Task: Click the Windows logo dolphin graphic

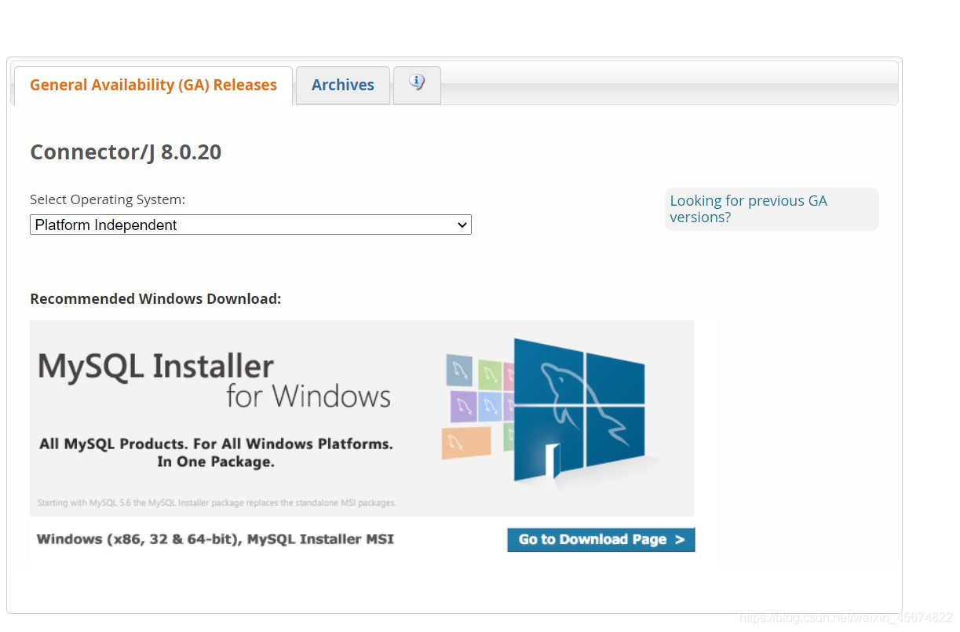Action: [x=579, y=409]
